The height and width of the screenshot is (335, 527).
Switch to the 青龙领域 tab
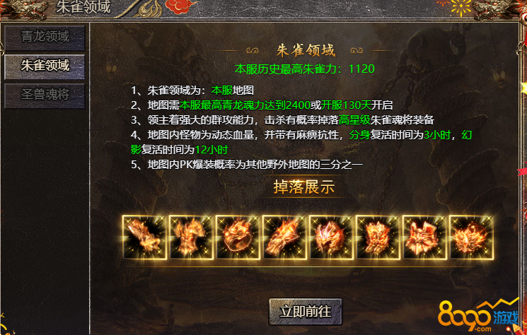pos(45,37)
